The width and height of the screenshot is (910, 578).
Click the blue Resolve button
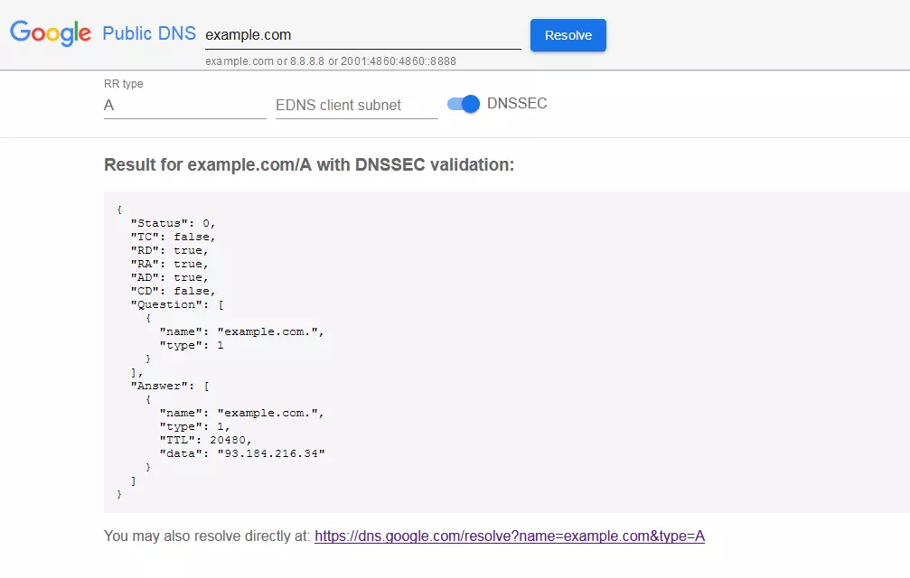point(568,35)
